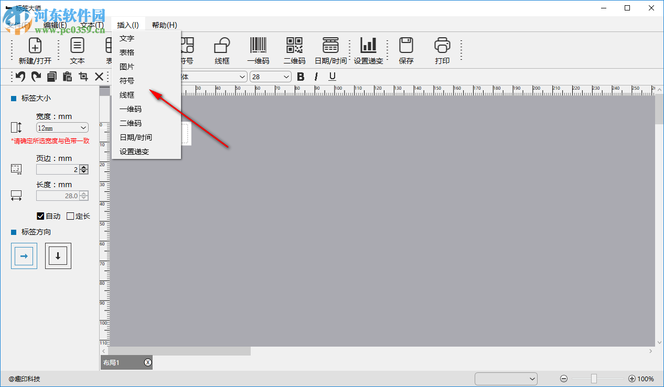Close the 布局1 tab with X icon
664x387 pixels.
(x=148, y=362)
